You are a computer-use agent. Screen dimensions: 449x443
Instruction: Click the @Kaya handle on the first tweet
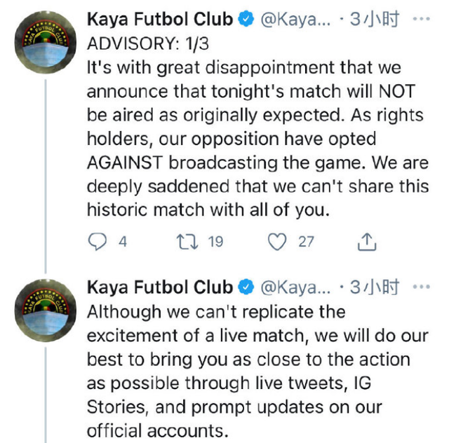pyautogui.click(x=294, y=20)
